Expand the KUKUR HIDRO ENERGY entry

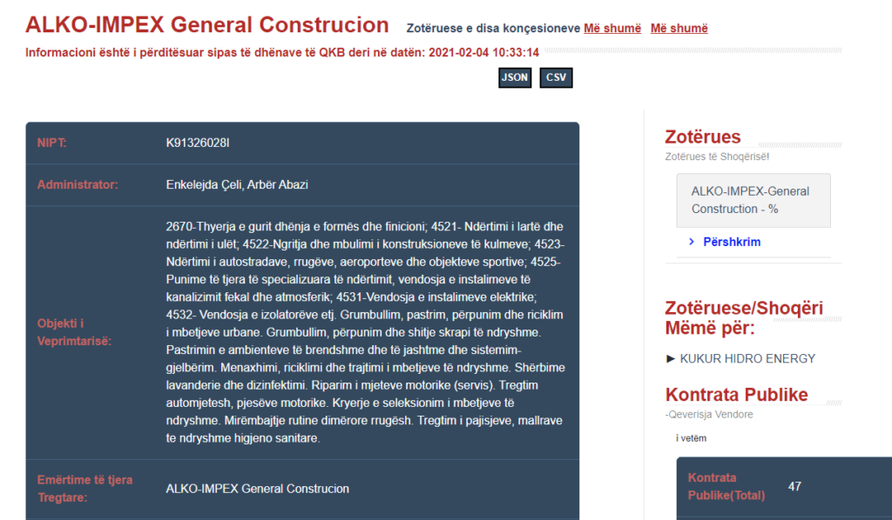740,359
